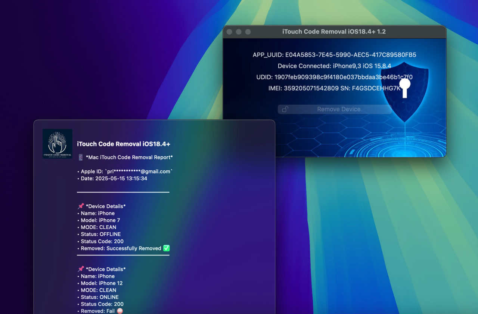Click the shield keyhole graphic in iTouch window
Image resolution: width=478 pixels, height=314 pixels.
(404, 92)
